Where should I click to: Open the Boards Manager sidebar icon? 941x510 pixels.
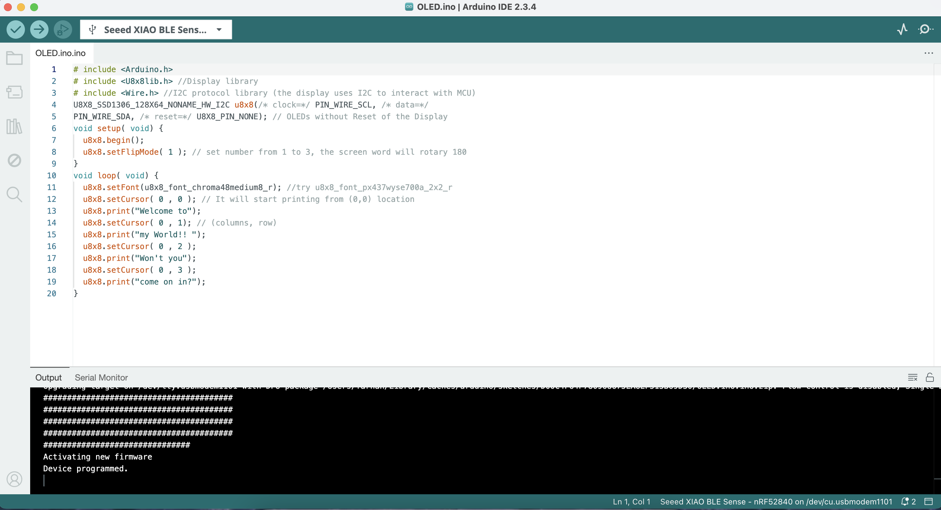coord(15,92)
